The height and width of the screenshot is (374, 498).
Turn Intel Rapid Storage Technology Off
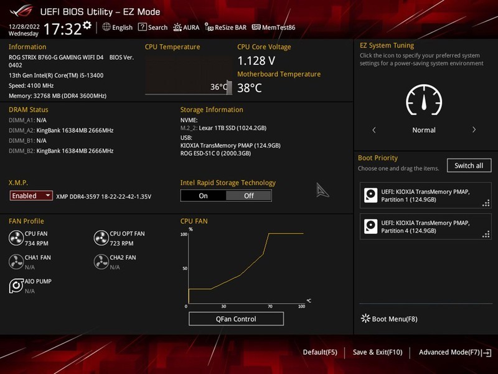[x=248, y=196]
